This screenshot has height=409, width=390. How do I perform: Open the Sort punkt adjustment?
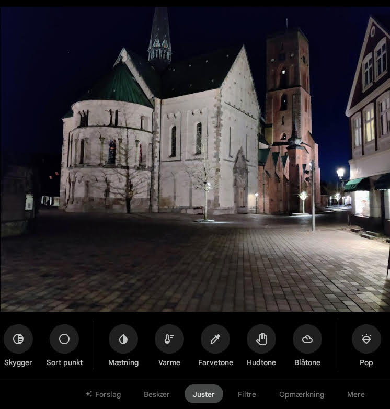64,339
